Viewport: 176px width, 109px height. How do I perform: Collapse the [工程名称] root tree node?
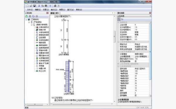coord(26,20)
